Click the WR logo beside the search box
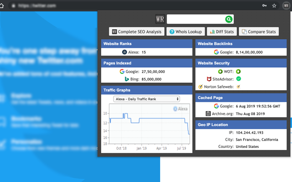 tap(160, 19)
